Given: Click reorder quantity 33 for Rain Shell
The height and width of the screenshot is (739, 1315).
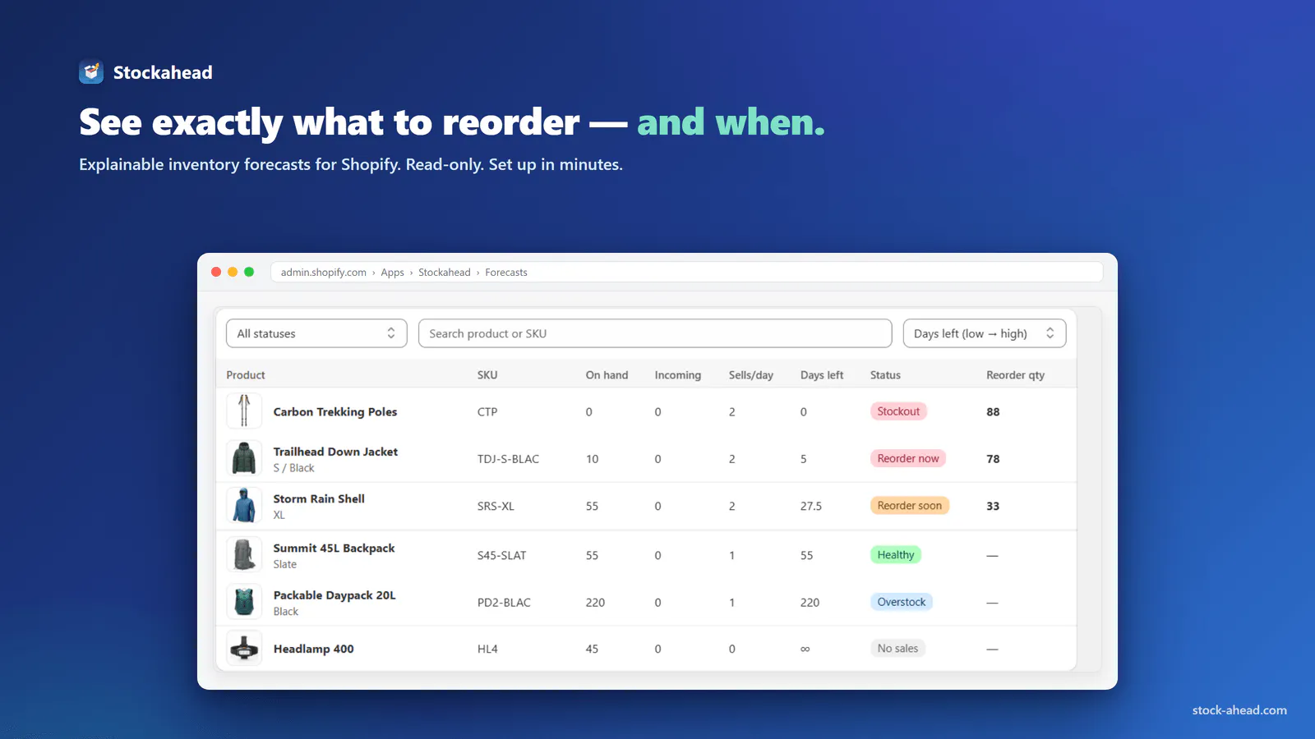Looking at the screenshot, I should [993, 507].
